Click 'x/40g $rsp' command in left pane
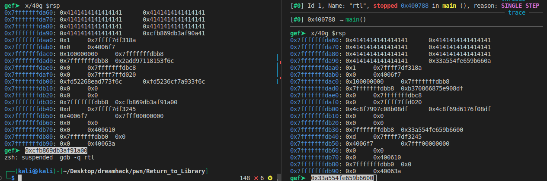 pos(42,6)
